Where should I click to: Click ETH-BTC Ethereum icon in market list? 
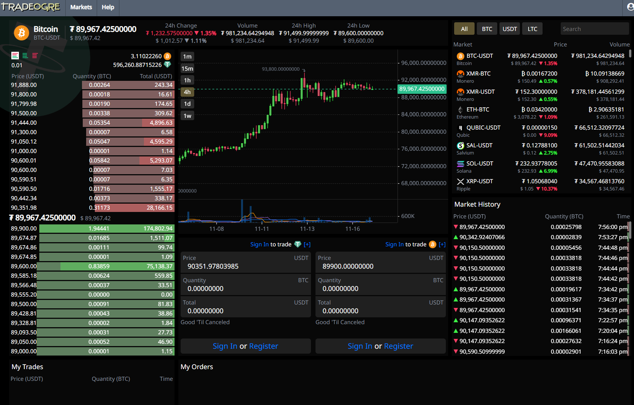pyautogui.click(x=460, y=110)
